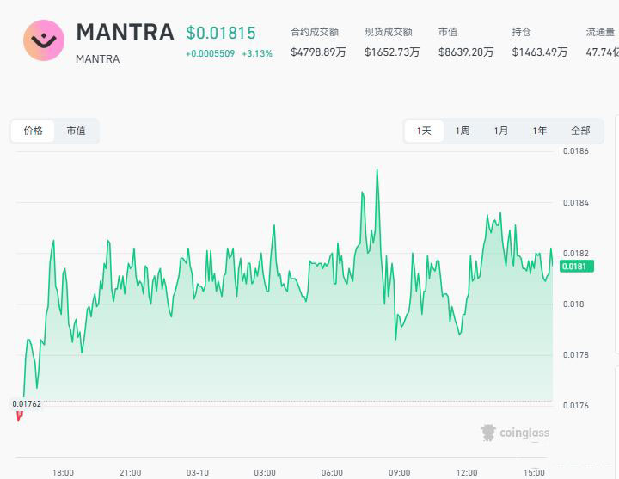Click the +3.13% change percentage
Viewport: 619px width, 479px height.
[x=257, y=53]
